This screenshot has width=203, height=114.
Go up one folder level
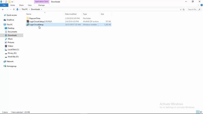[14, 9]
